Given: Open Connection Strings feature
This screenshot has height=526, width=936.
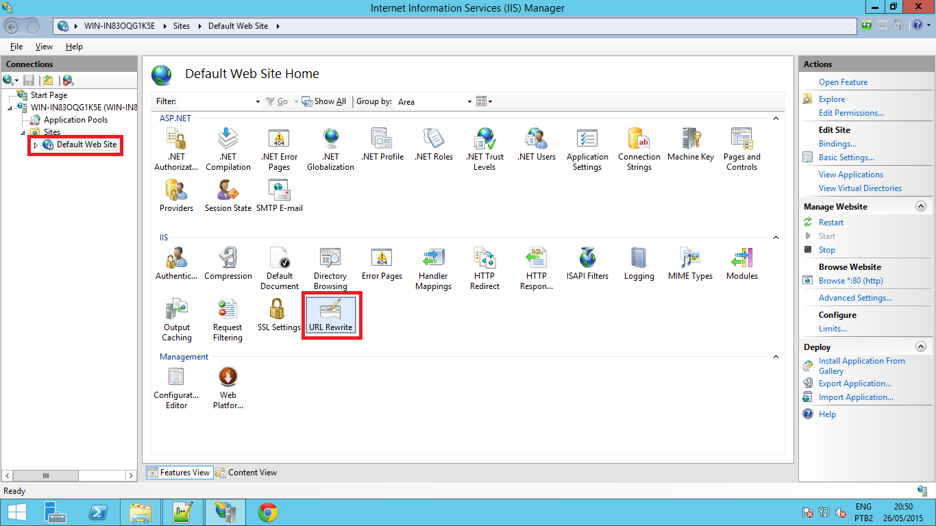Looking at the screenshot, I should click(x=639, y=149).
